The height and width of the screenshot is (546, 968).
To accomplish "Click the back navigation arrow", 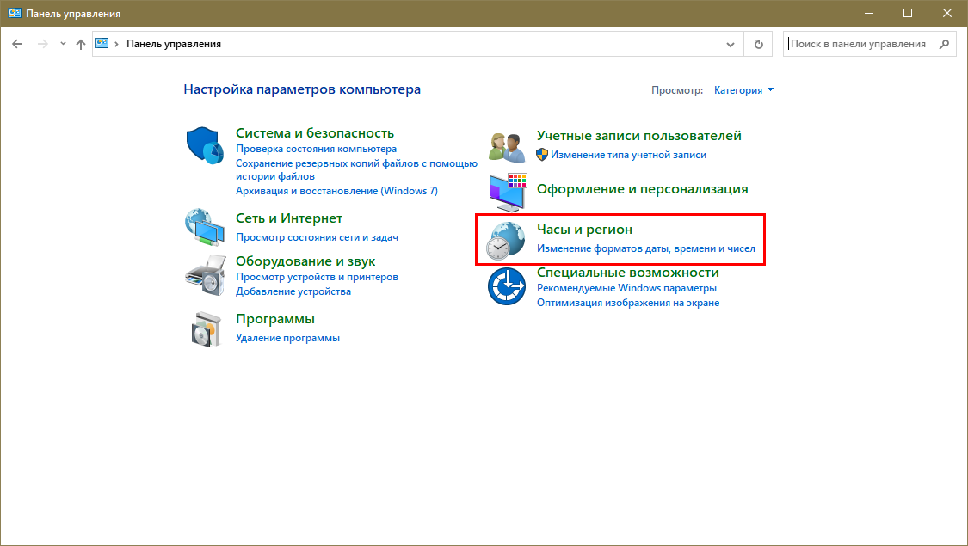I will click(17, 44).
